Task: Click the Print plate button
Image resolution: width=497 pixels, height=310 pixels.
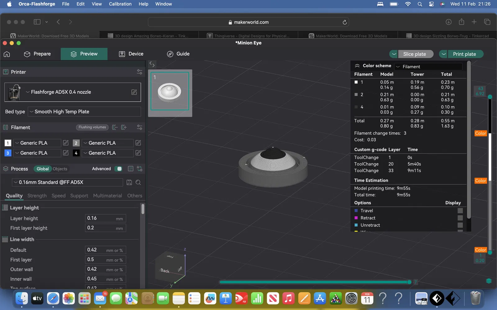Action: click(464, 54)
